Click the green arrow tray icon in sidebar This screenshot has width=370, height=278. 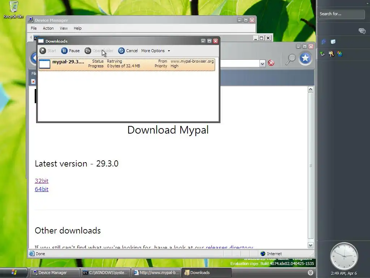[x=322, y=54]
